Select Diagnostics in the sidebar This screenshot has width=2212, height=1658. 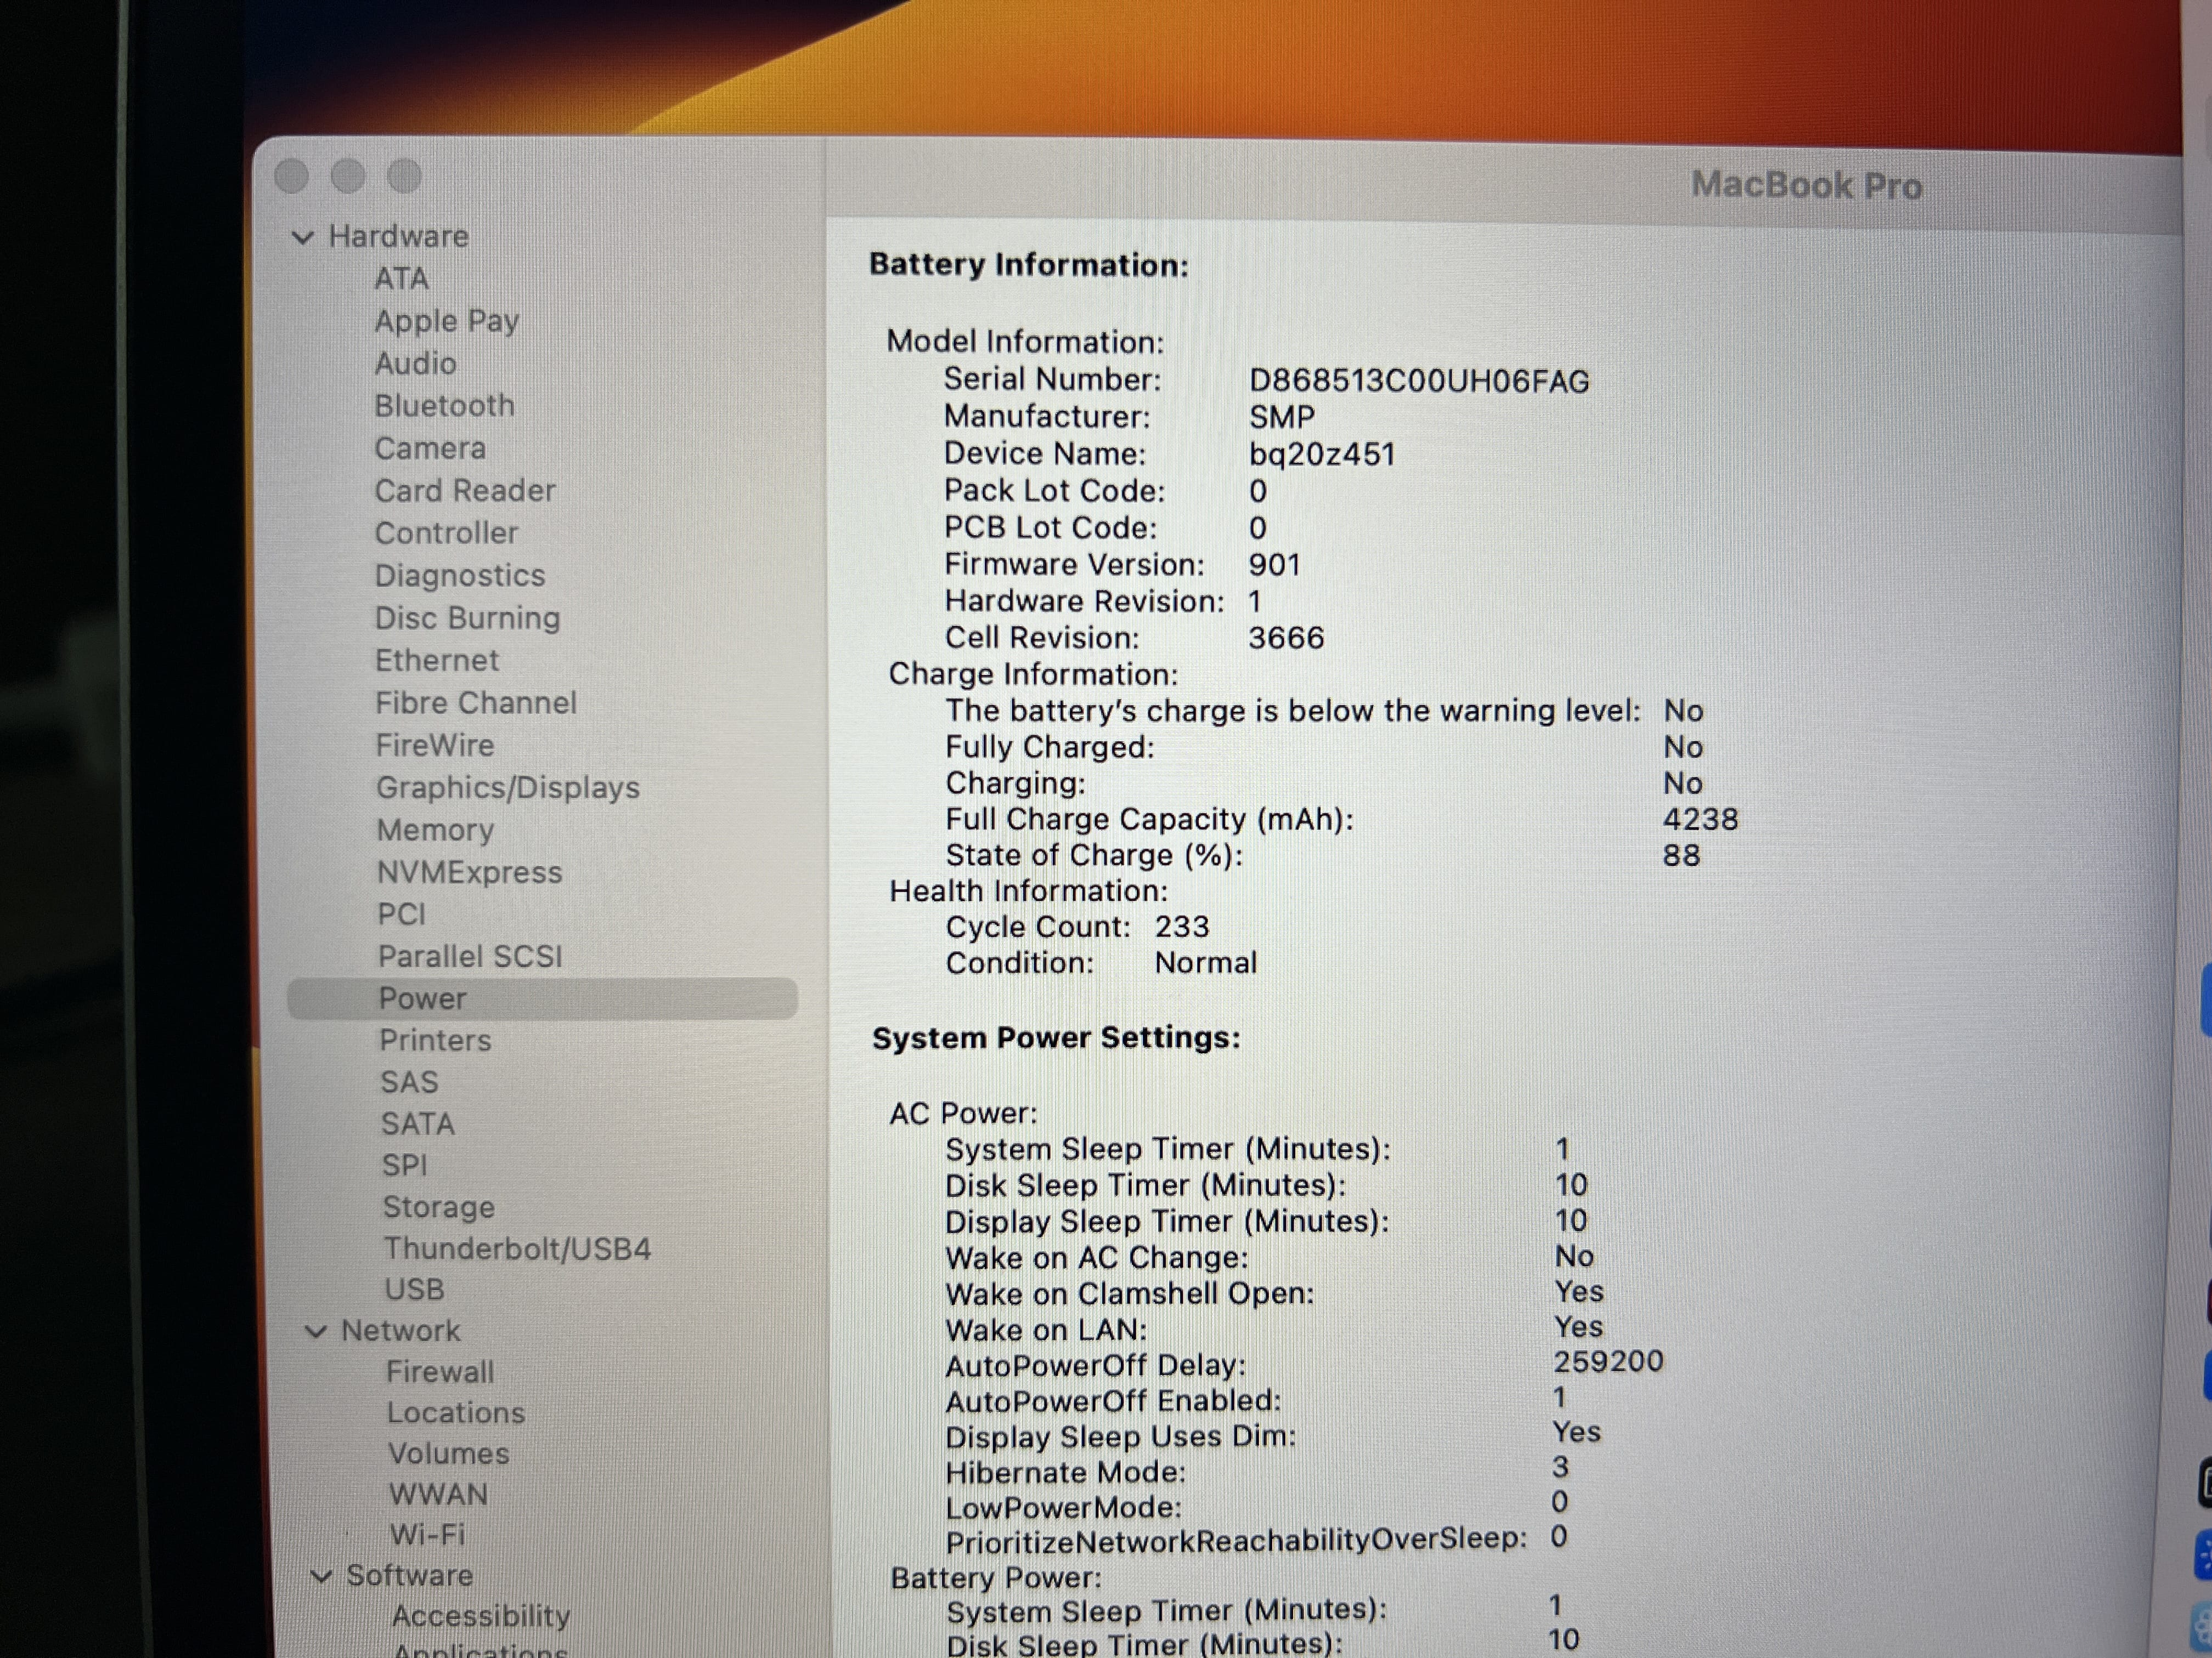coord(460,576)
